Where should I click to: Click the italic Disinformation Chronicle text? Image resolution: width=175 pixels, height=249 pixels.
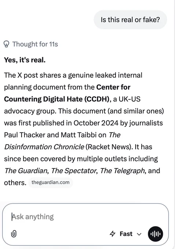pos(44,147)
